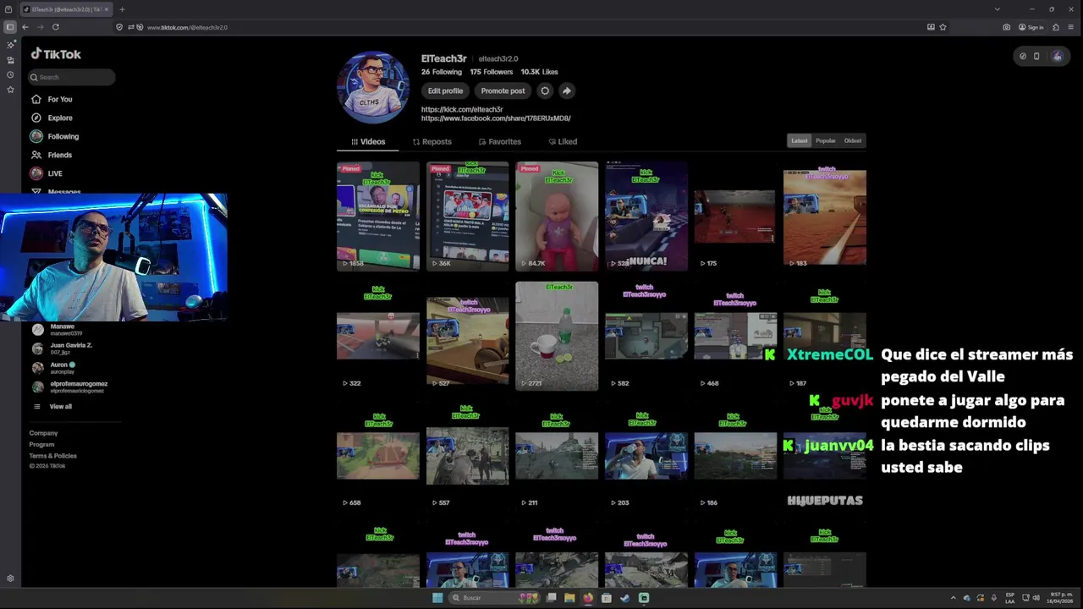Click the get coins icon top right
Screen dimensions: 1083x609
pyautogui.click(x=1022, y=57)
